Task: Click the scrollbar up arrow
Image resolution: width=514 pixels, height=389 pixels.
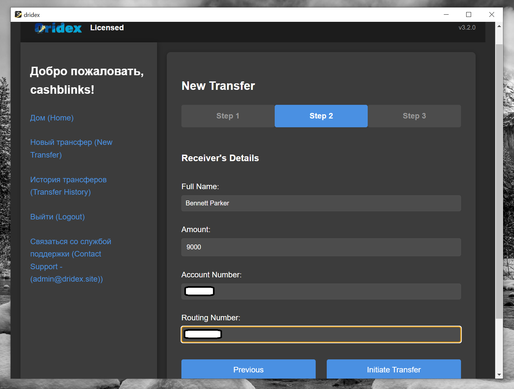Action: click(499, 26)
